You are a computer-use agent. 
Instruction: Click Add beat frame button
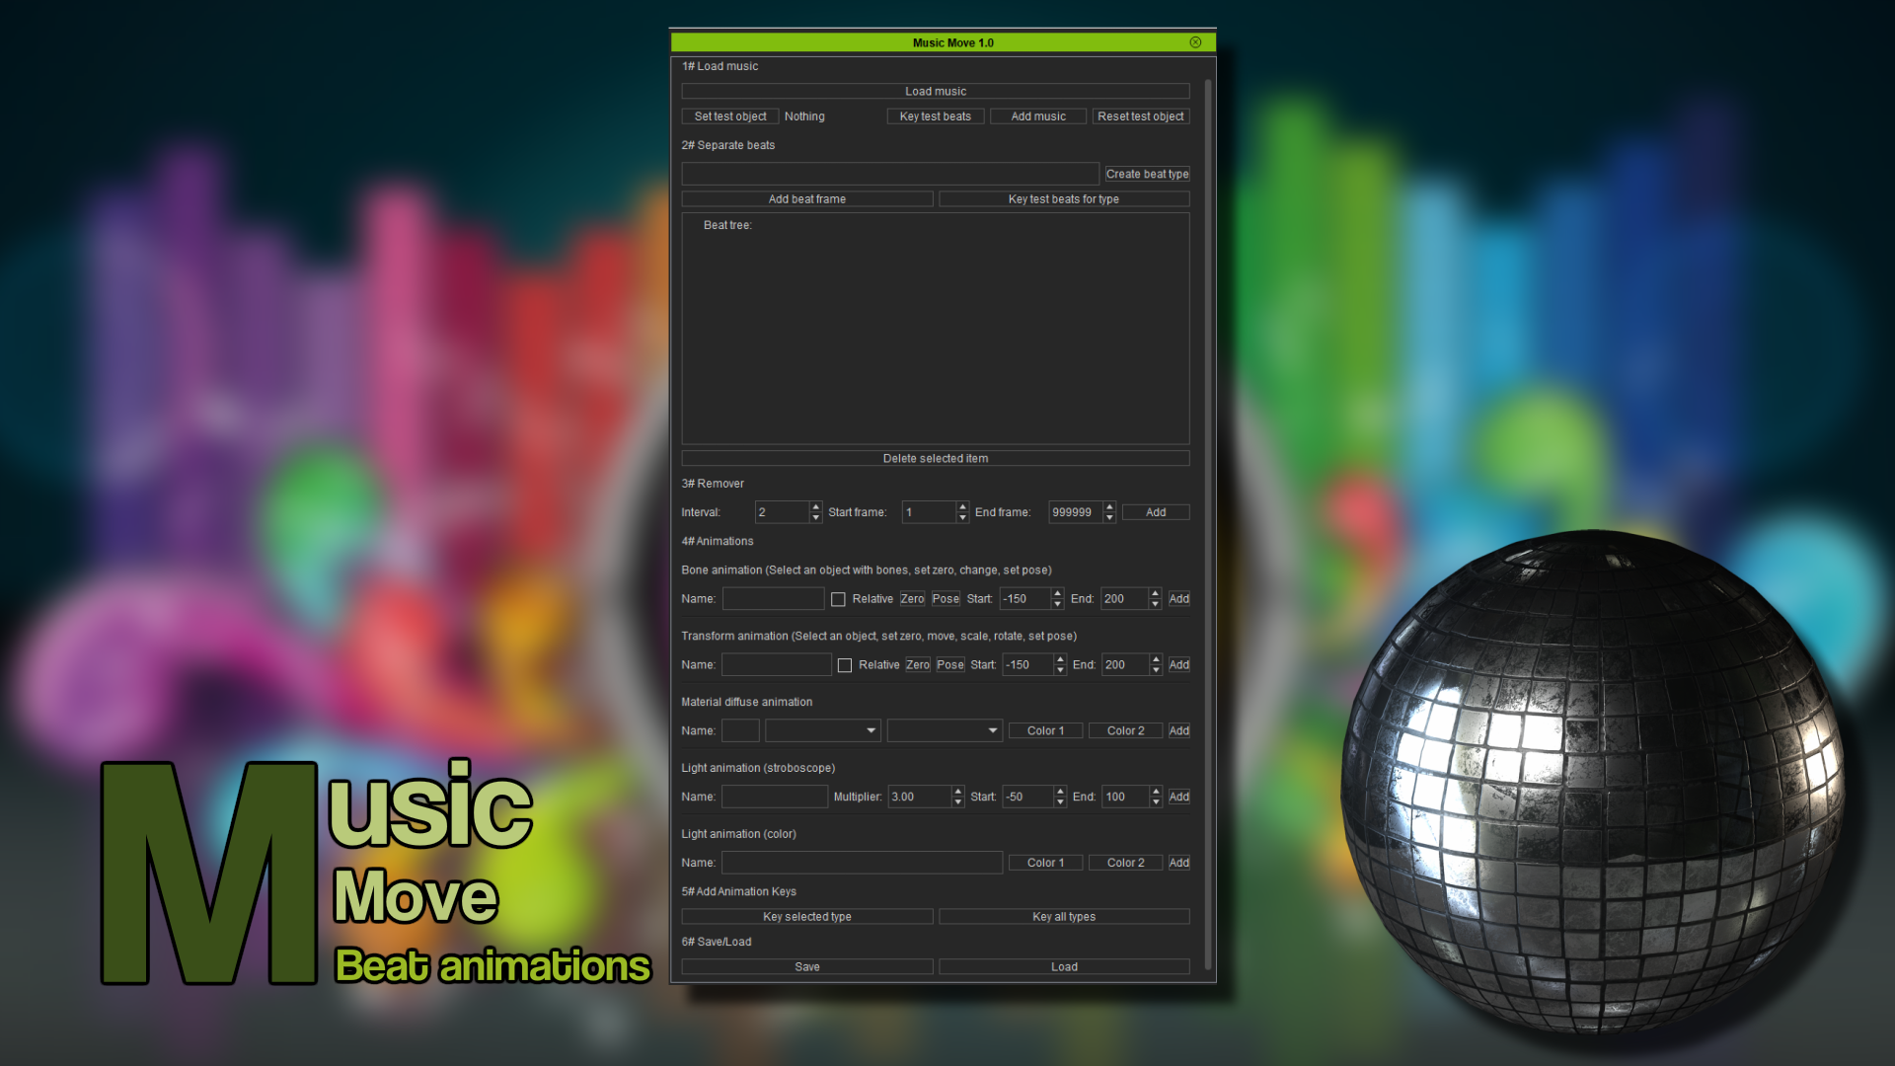[805, 197]
